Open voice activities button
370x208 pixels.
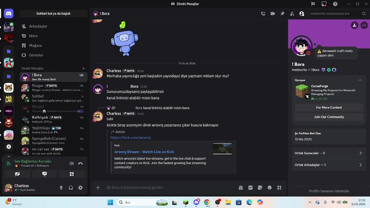tap(72, 174)
